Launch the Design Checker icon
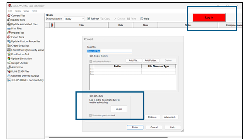 tap(9, 63)
